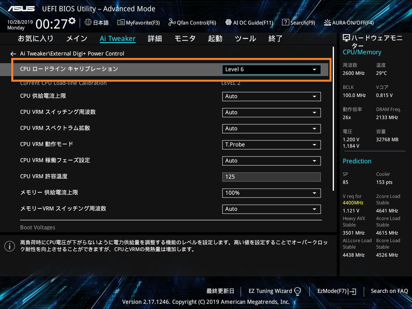Click the globe language icon
The height and width of the screenshot is (309, 412).
(x=88, y=23)
